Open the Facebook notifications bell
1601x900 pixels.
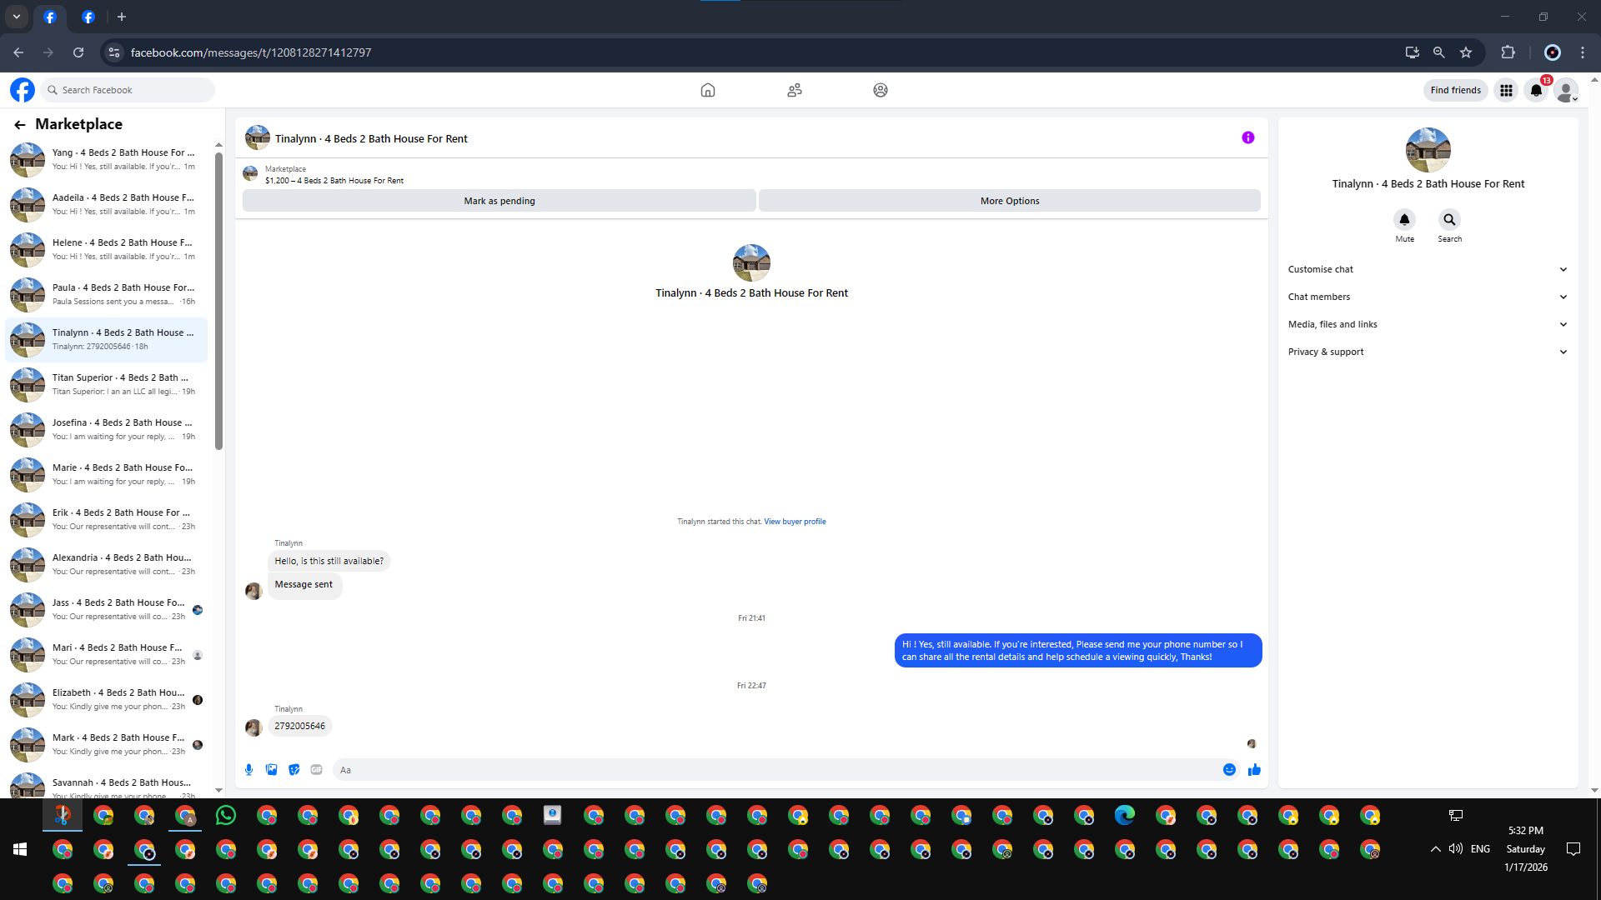(1536, 90)
